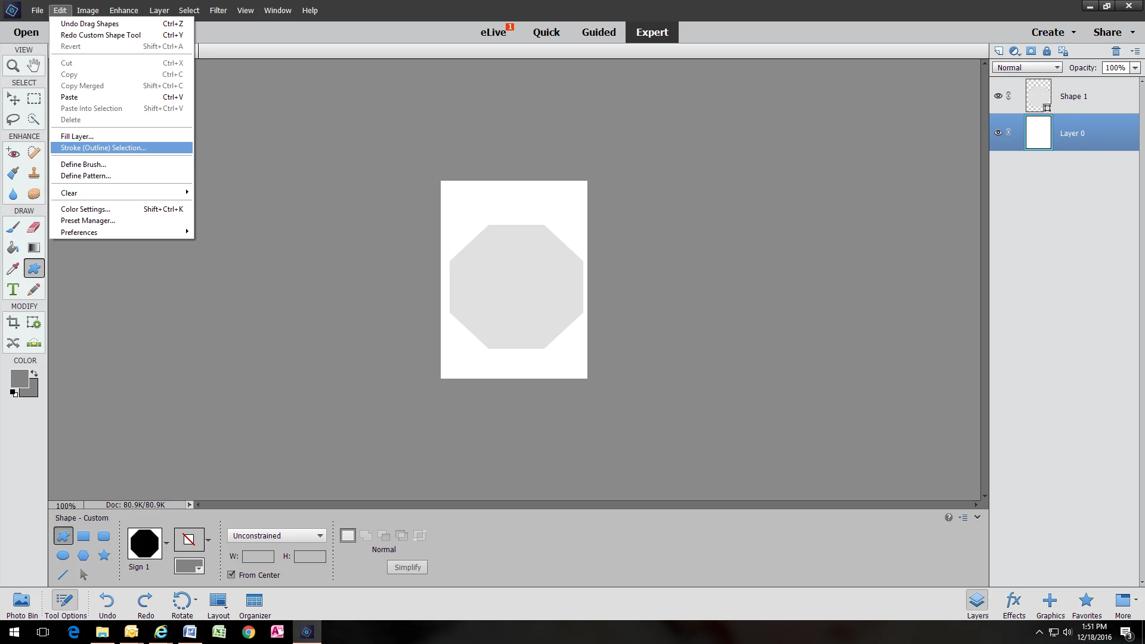1145x644 pixels.
Task: Choose Stroke (Outline) Selection menu entry
Action: click(103, 148)
